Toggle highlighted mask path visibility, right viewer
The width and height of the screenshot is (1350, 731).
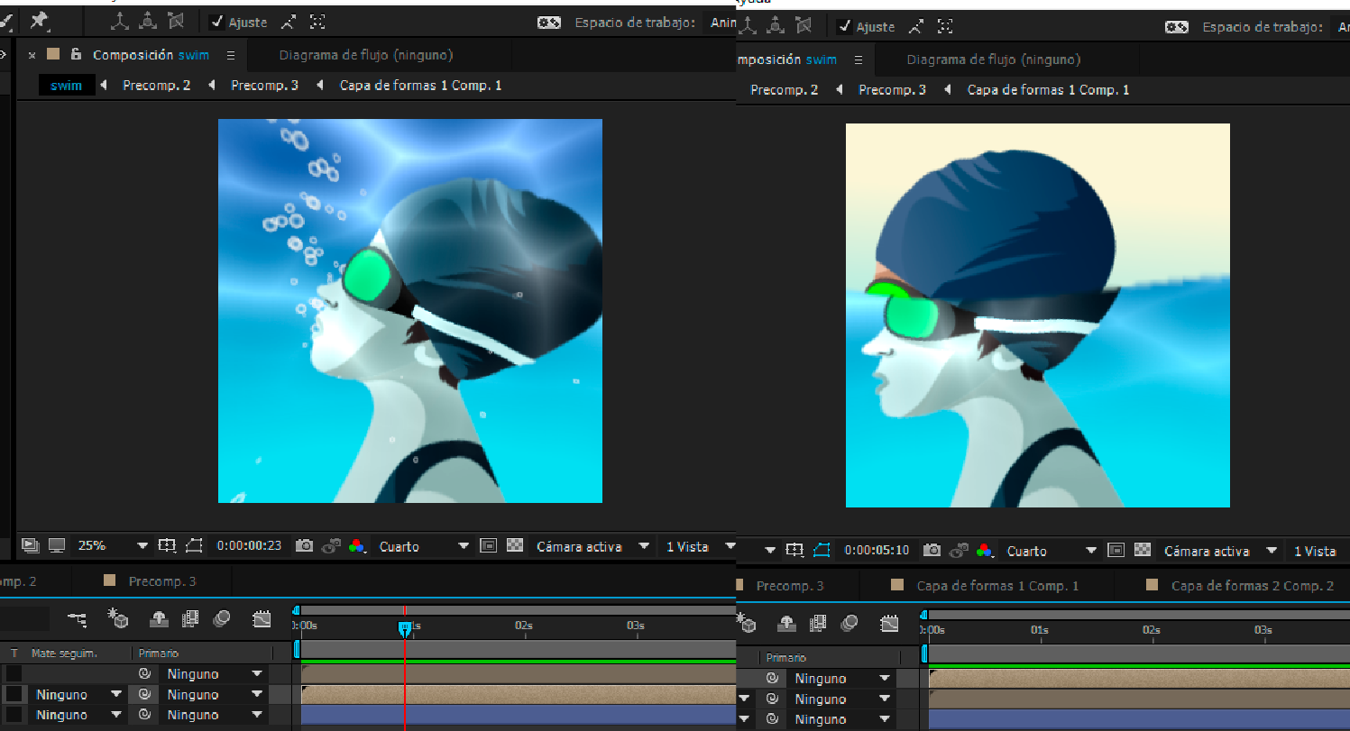pyautogui.click(x=822, y=550)
